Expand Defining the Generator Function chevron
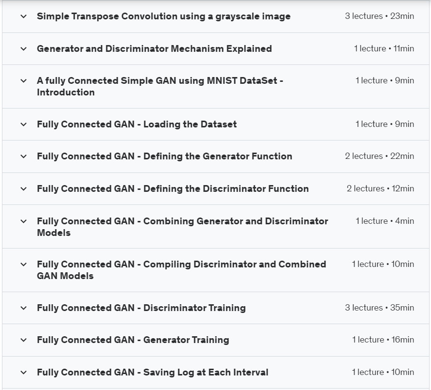431x390 pixels. [x=24, y=156]
